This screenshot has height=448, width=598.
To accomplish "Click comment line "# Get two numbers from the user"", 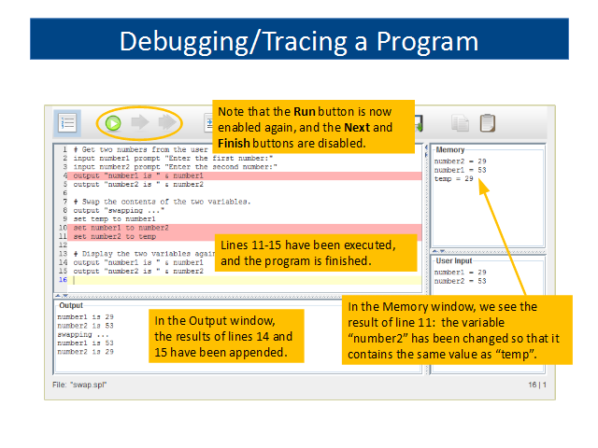I will [x=141, y=149].
